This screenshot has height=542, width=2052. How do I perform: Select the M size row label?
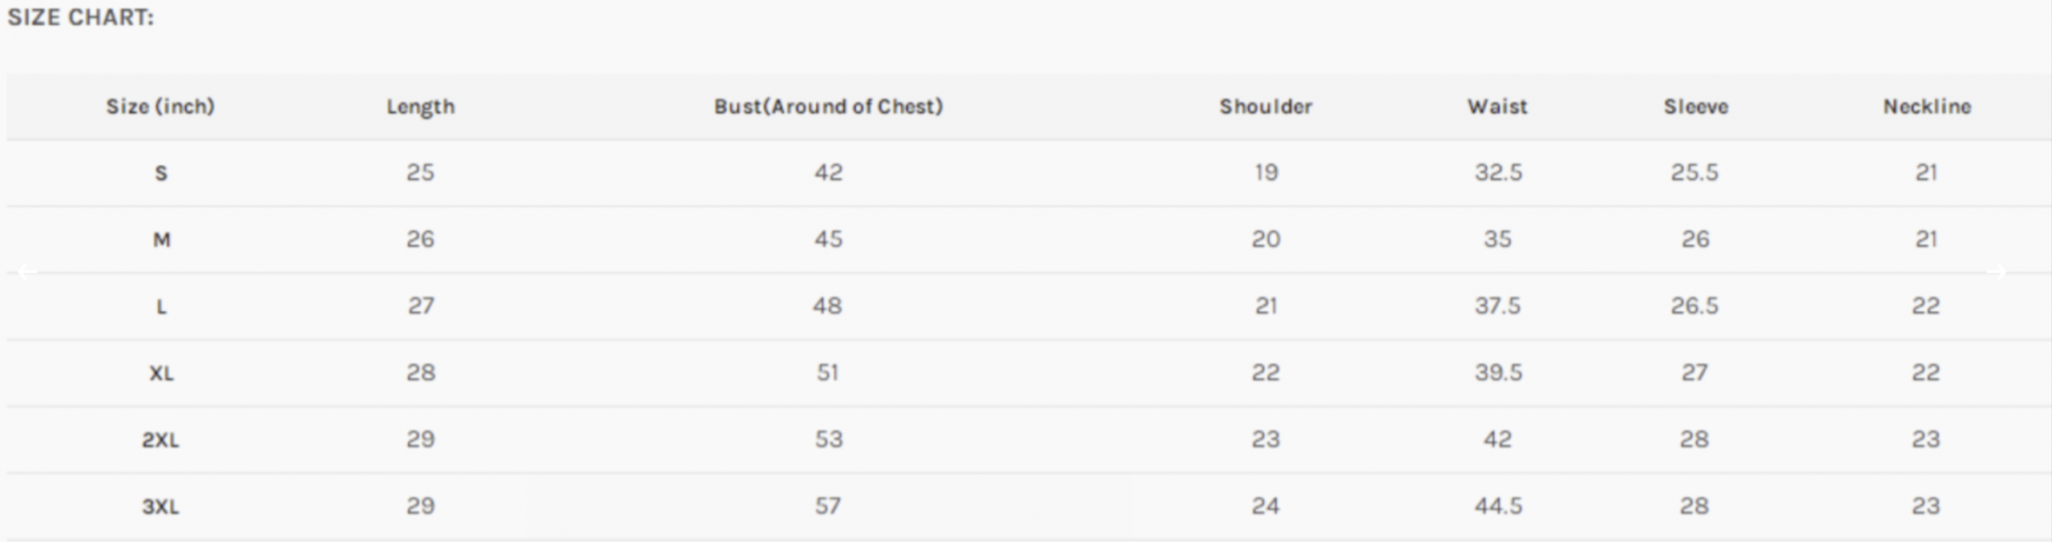[x=161, y=240]
